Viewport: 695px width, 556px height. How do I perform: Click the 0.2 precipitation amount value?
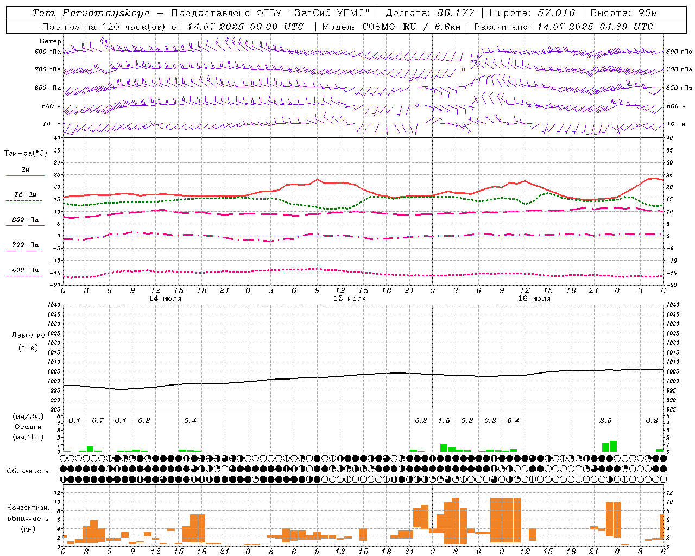421,421
